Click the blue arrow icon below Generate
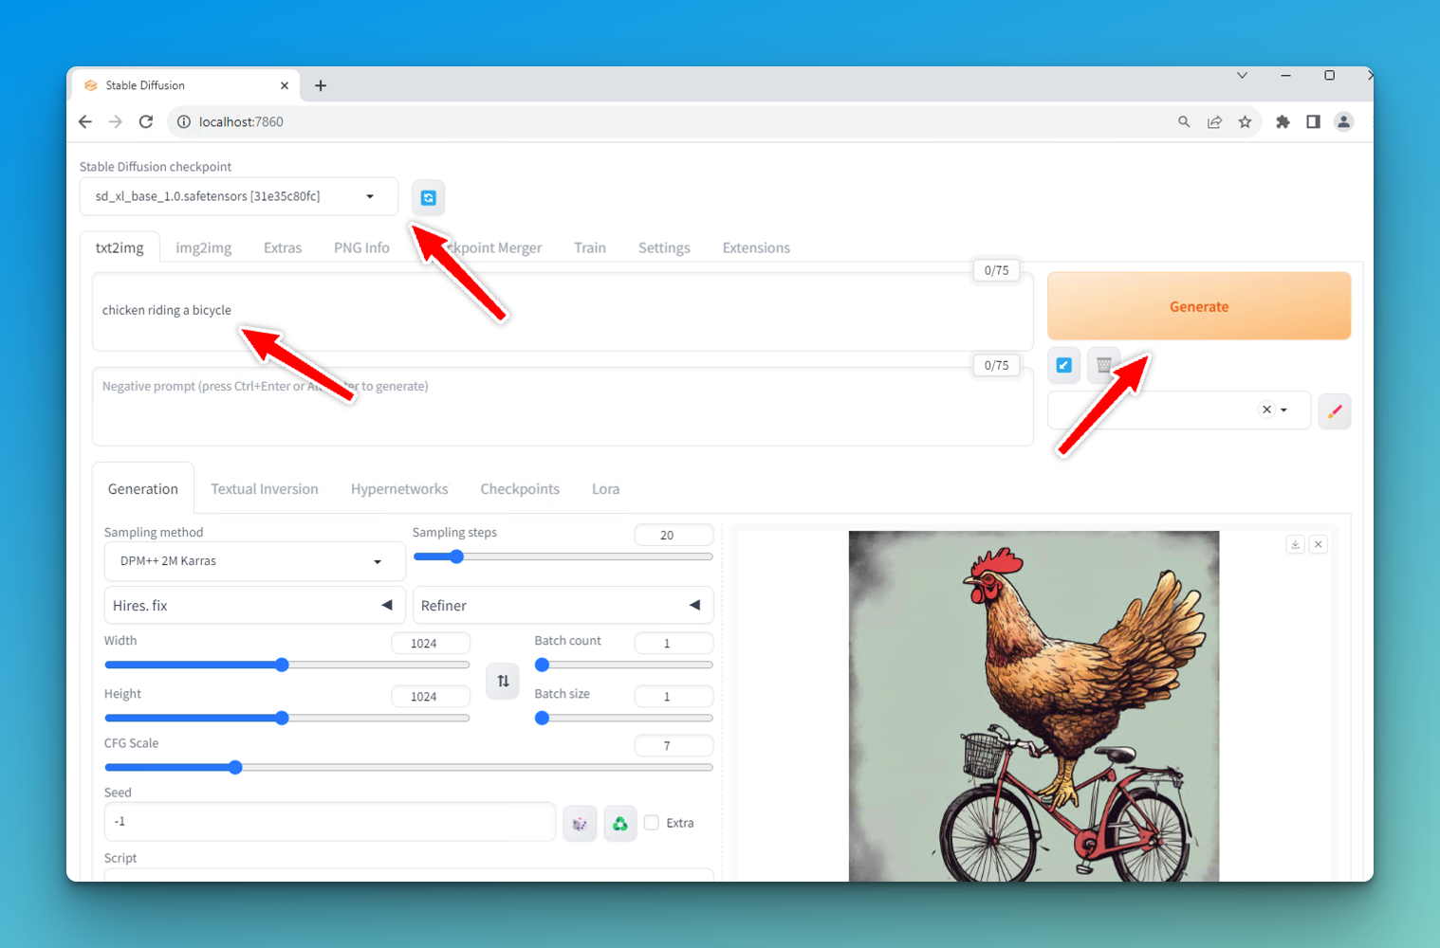The image size is (1440, 948). click(x=1063, y=365)
